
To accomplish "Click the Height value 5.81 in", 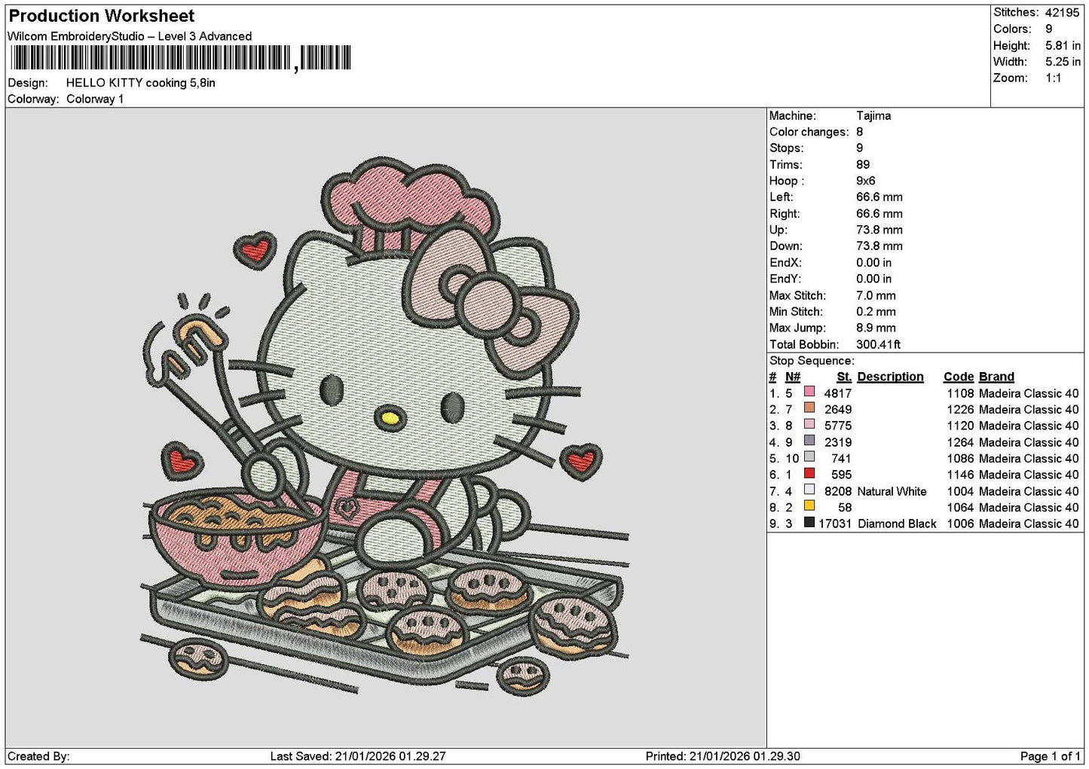I will (x=1063, y=46).
